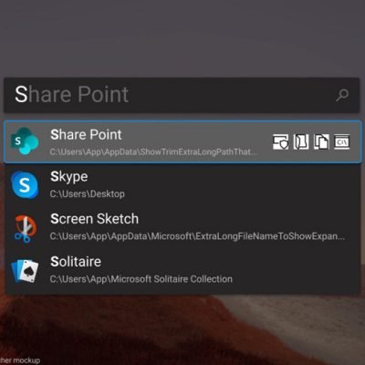Image resolution: width=365 pixels, height=365 pixels.
Task: Select the Solitaire result title
Action: click(76, 262)
